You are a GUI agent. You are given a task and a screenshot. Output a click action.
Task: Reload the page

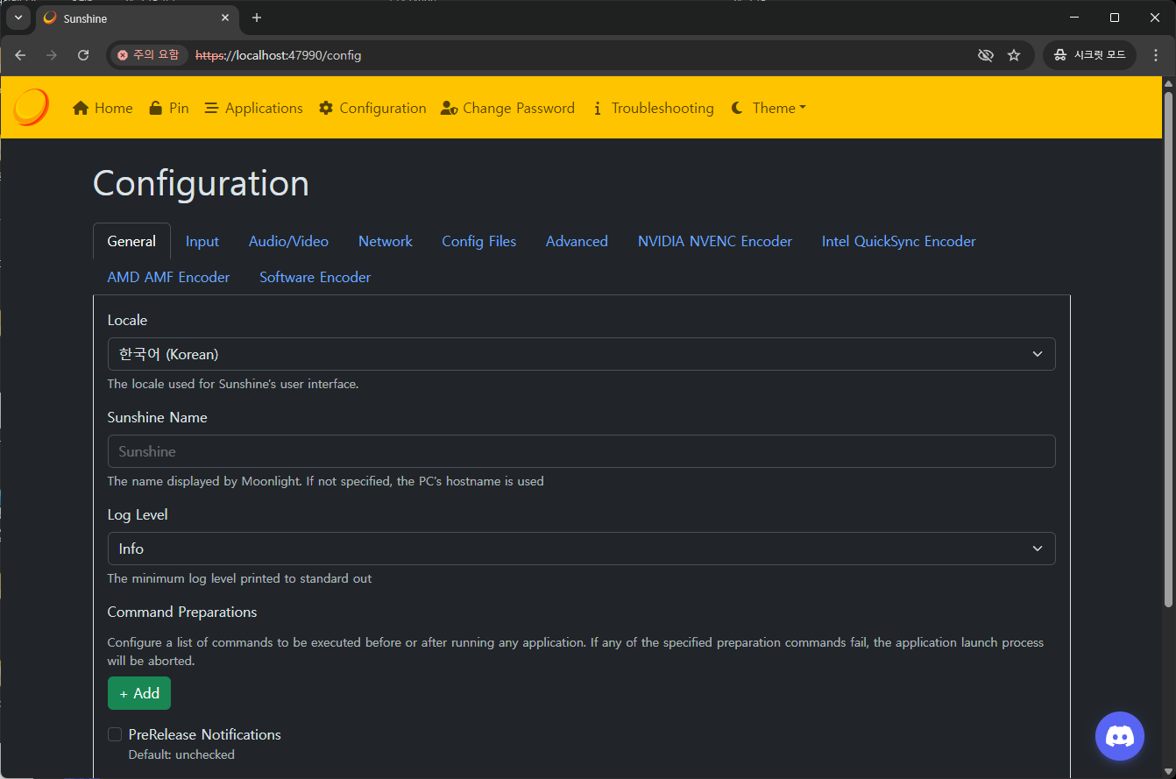pos(83,55)
